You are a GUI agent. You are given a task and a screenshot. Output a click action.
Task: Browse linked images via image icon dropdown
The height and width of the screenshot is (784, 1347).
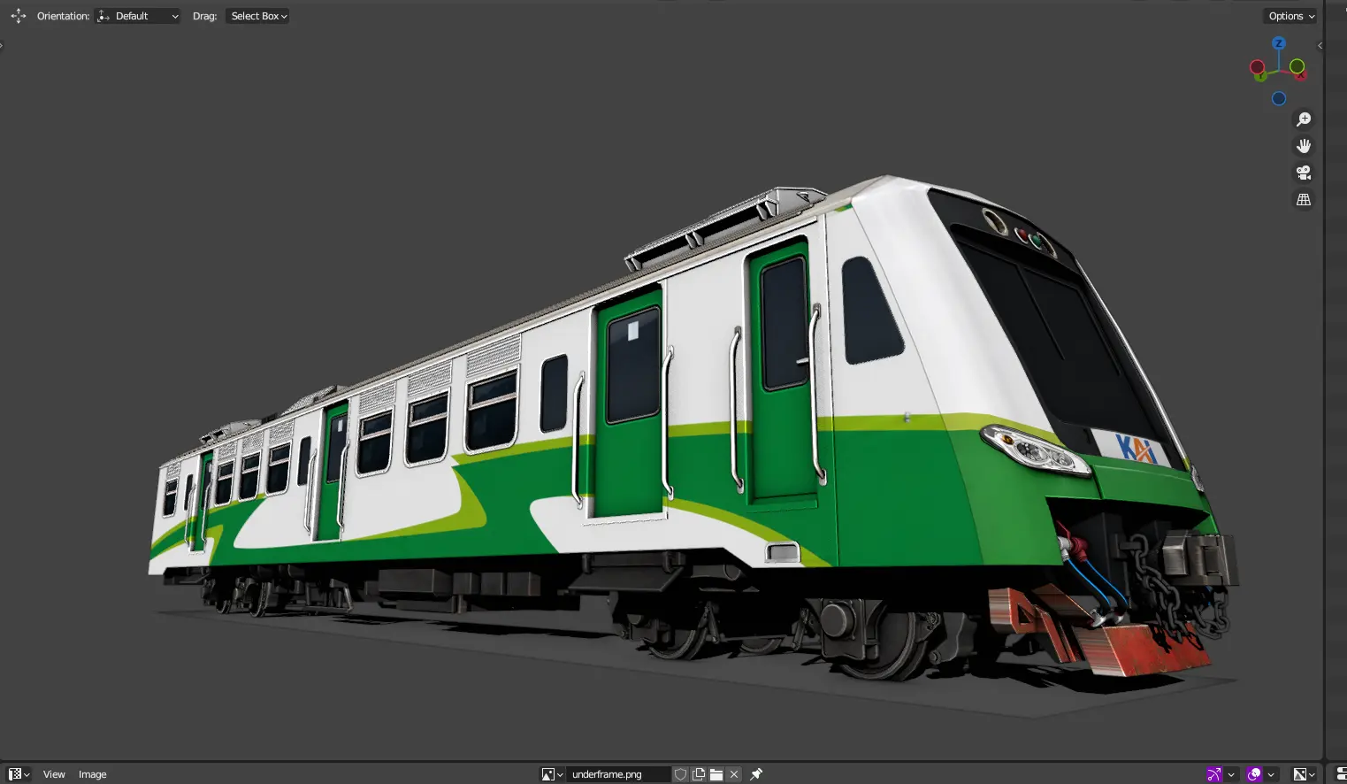tap(552, 774)
